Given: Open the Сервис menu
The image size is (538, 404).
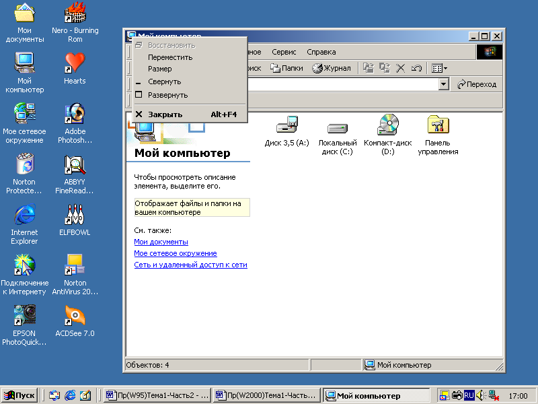Looking at the screenshot, I should pyautogui.click(x=284, y=52).
